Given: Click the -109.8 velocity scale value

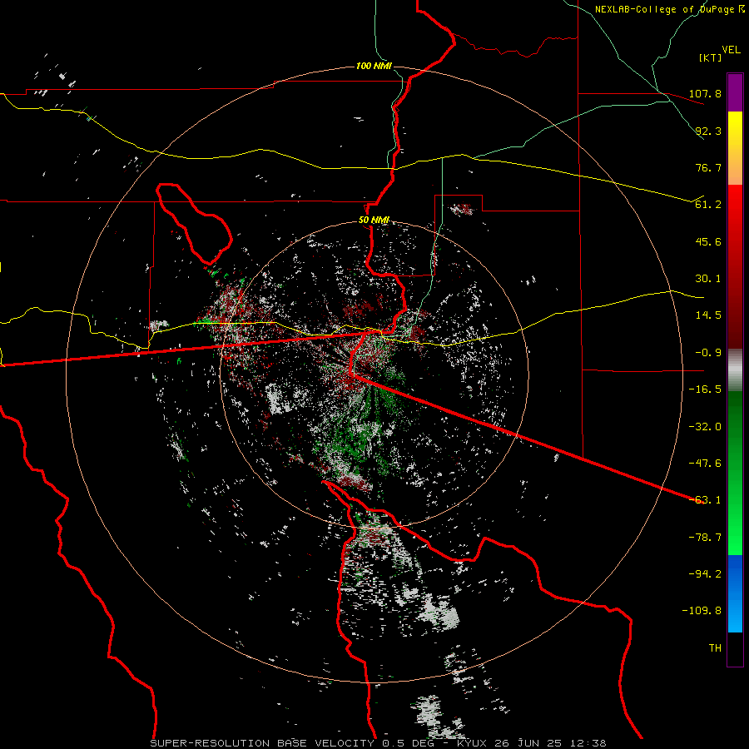Looking at the screenshot, I should 702,611.
